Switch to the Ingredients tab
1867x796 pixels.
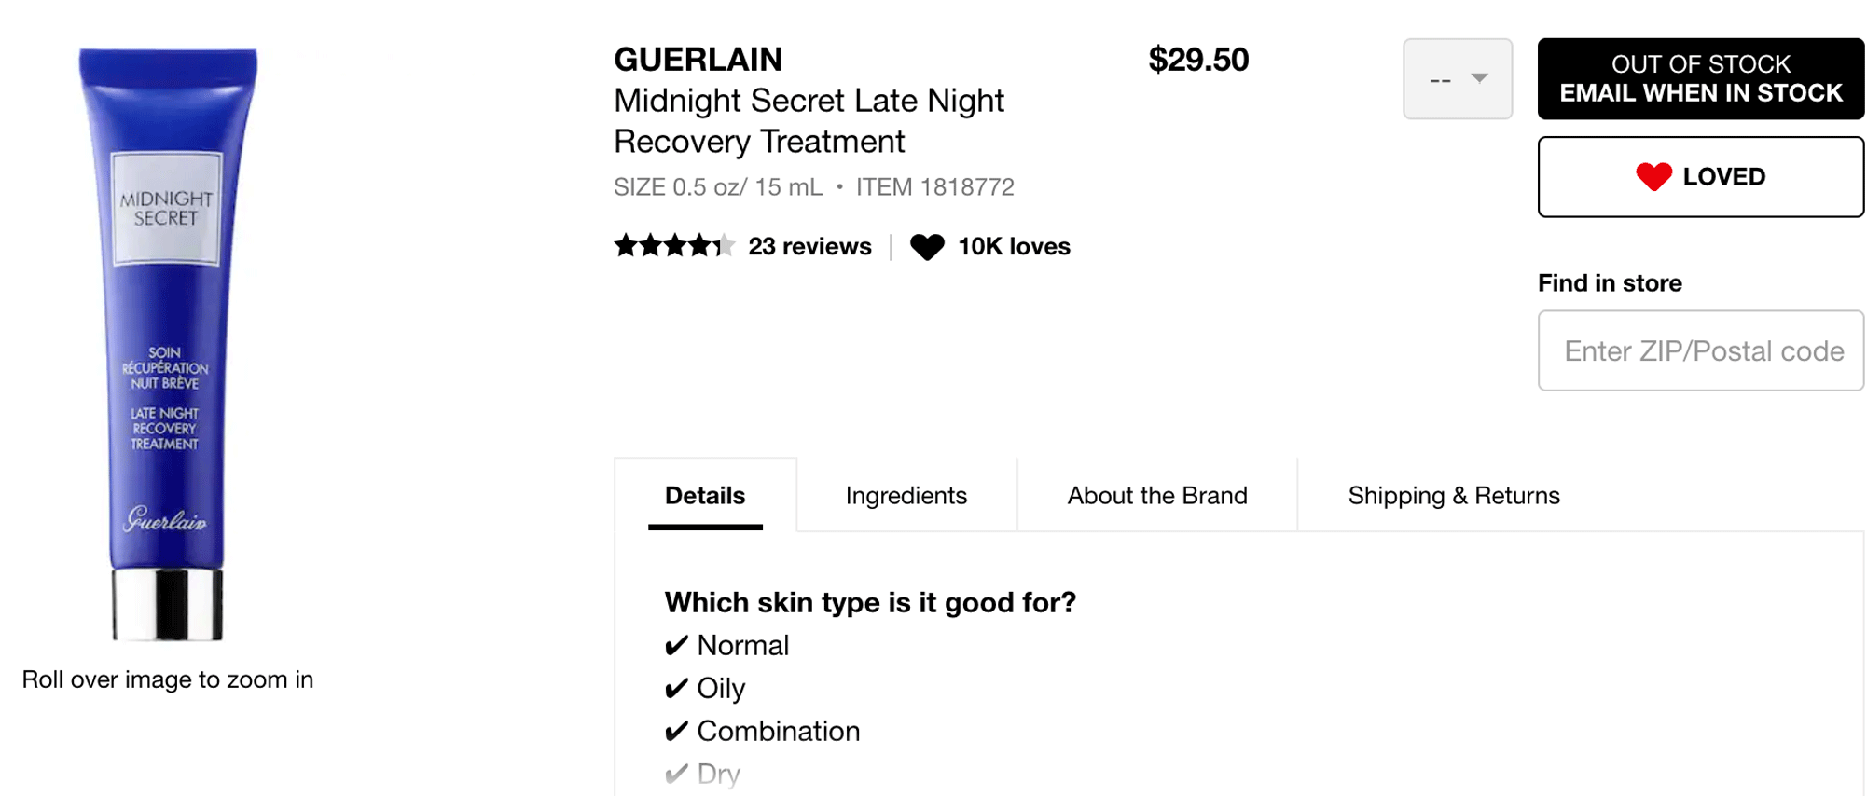(906, 496)
